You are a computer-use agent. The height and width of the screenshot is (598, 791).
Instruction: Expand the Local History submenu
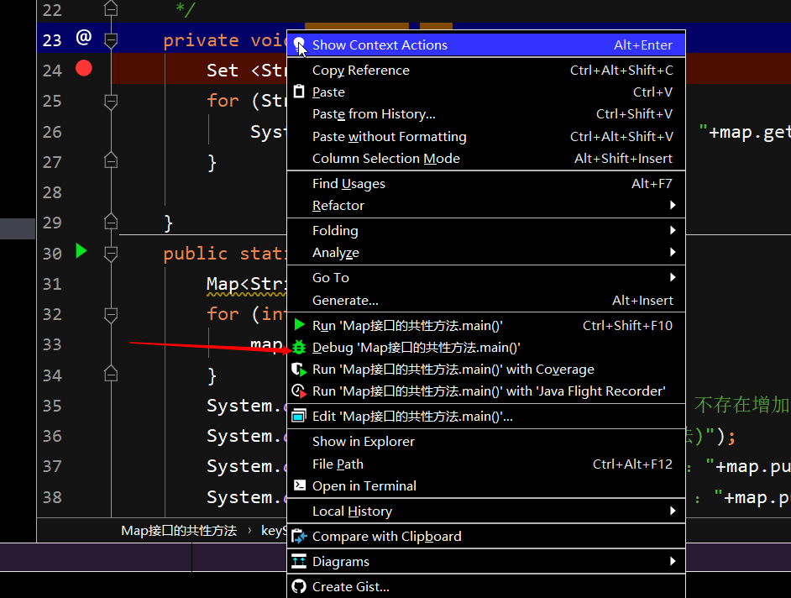click(x=486, y=511)
